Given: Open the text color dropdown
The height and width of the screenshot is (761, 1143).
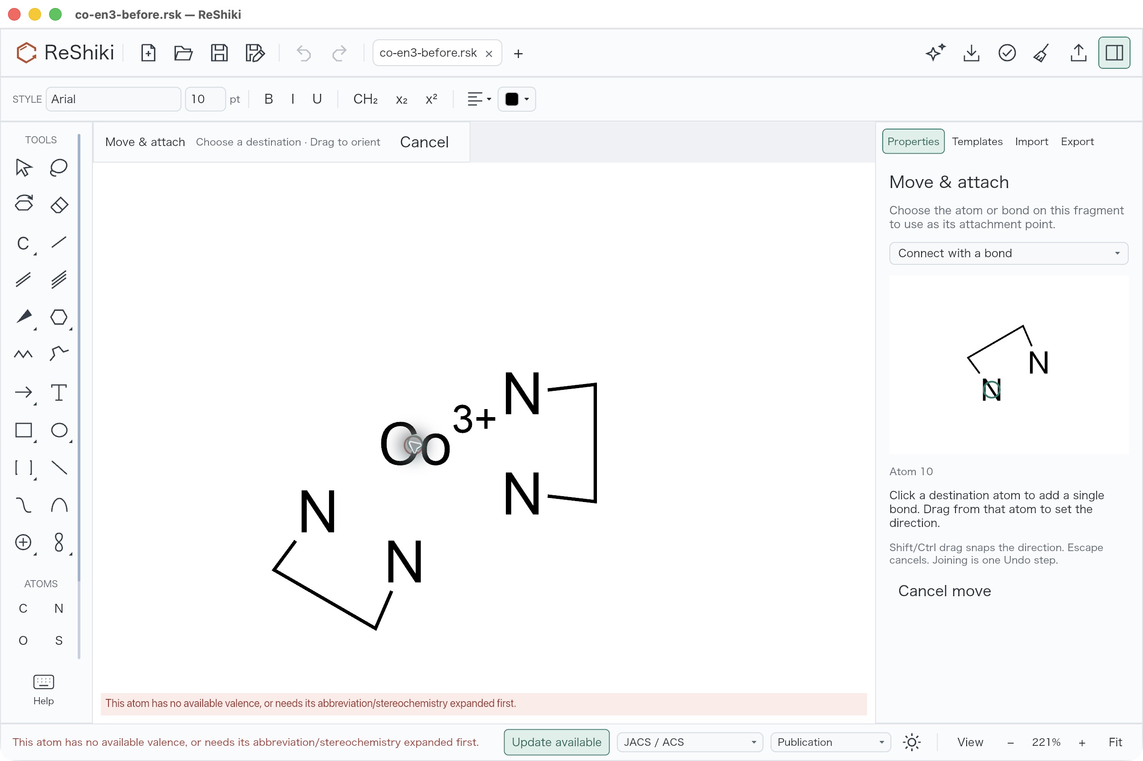Looking at the screenshot, I should 517,99.
